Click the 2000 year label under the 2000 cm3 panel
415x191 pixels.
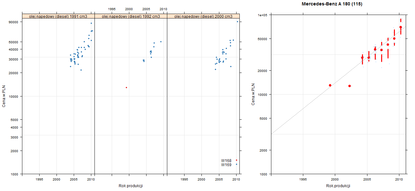click(x=201, y=180)
